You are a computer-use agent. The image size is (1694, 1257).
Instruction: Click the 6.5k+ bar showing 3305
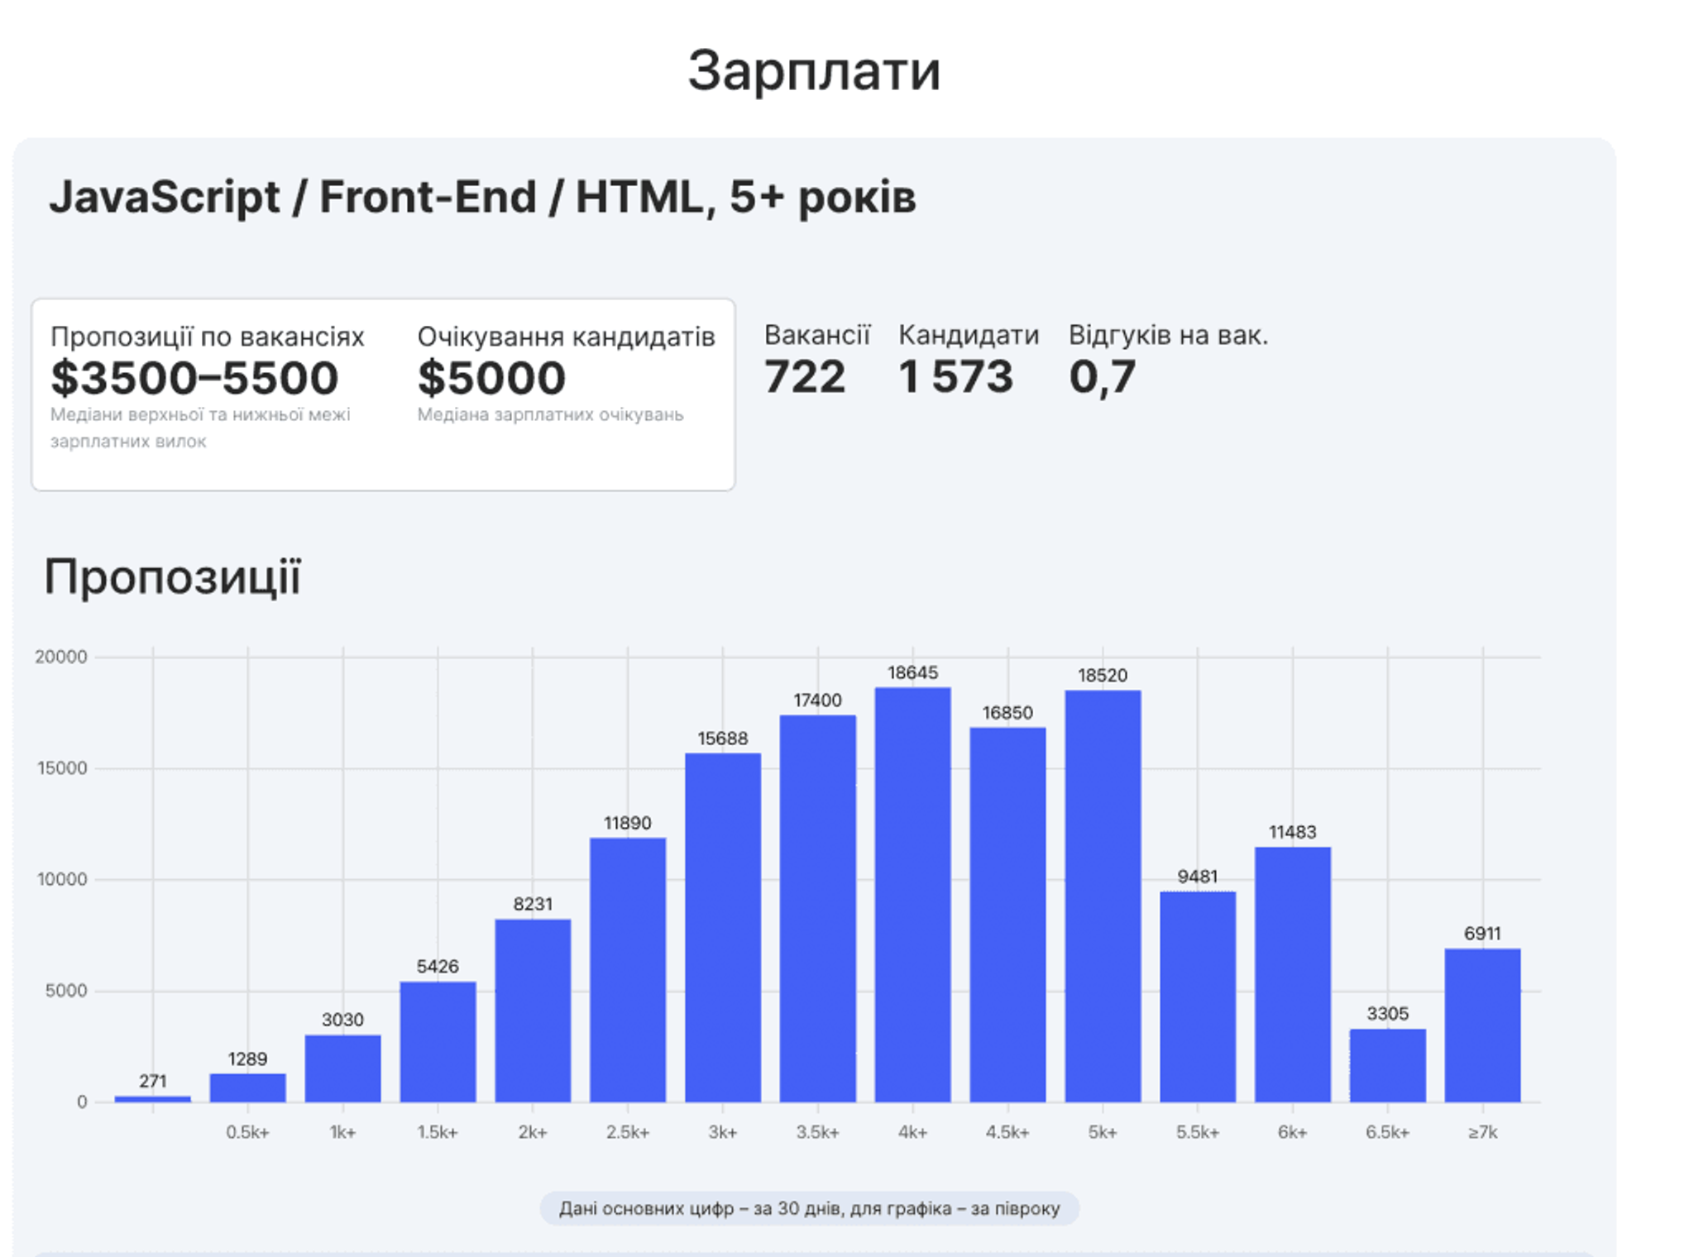tap(1387, 1065)
